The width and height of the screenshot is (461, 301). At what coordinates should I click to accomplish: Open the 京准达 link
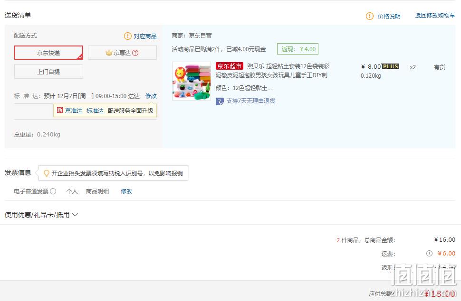74,110
